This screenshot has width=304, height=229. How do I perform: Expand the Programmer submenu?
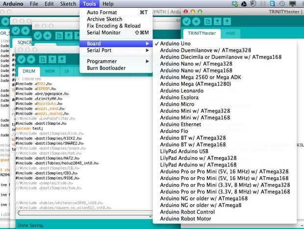(x=116, y=61)
